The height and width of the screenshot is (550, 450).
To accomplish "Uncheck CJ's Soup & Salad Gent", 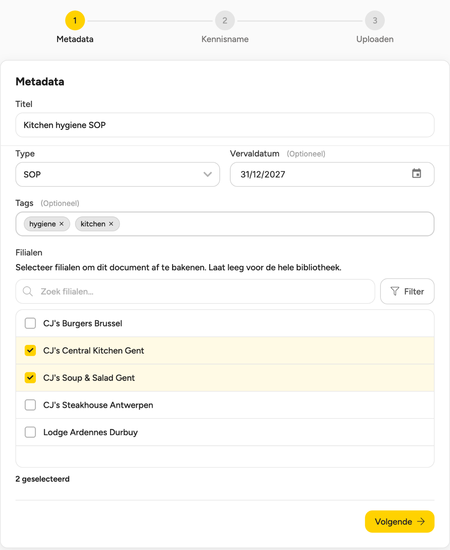I will [x=30, y=378].
